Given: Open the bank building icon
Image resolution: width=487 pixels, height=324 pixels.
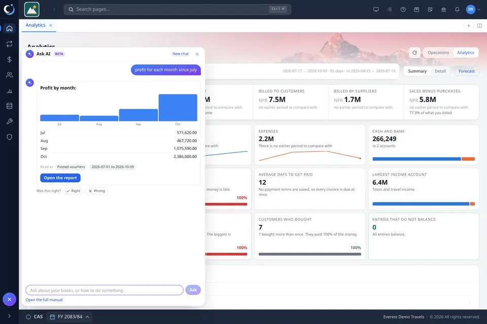Looking at the screenshot, I should (x=443, y=9).
